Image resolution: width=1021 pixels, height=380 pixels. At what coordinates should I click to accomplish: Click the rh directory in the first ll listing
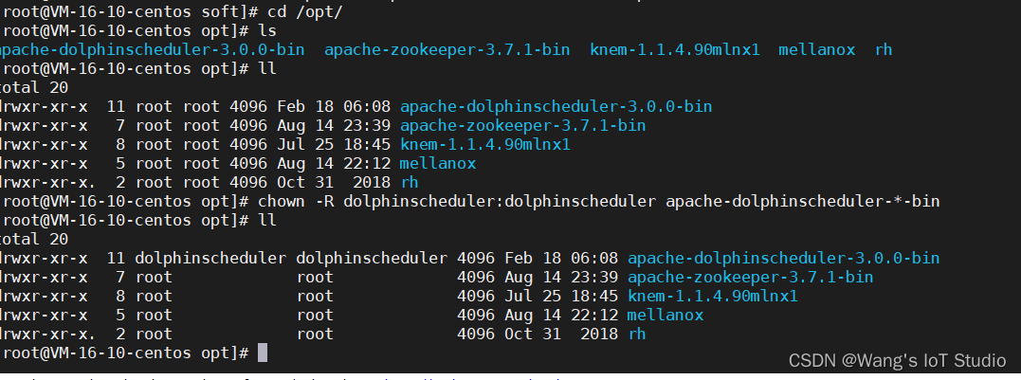pyautogui.click(x=410, y=182)
